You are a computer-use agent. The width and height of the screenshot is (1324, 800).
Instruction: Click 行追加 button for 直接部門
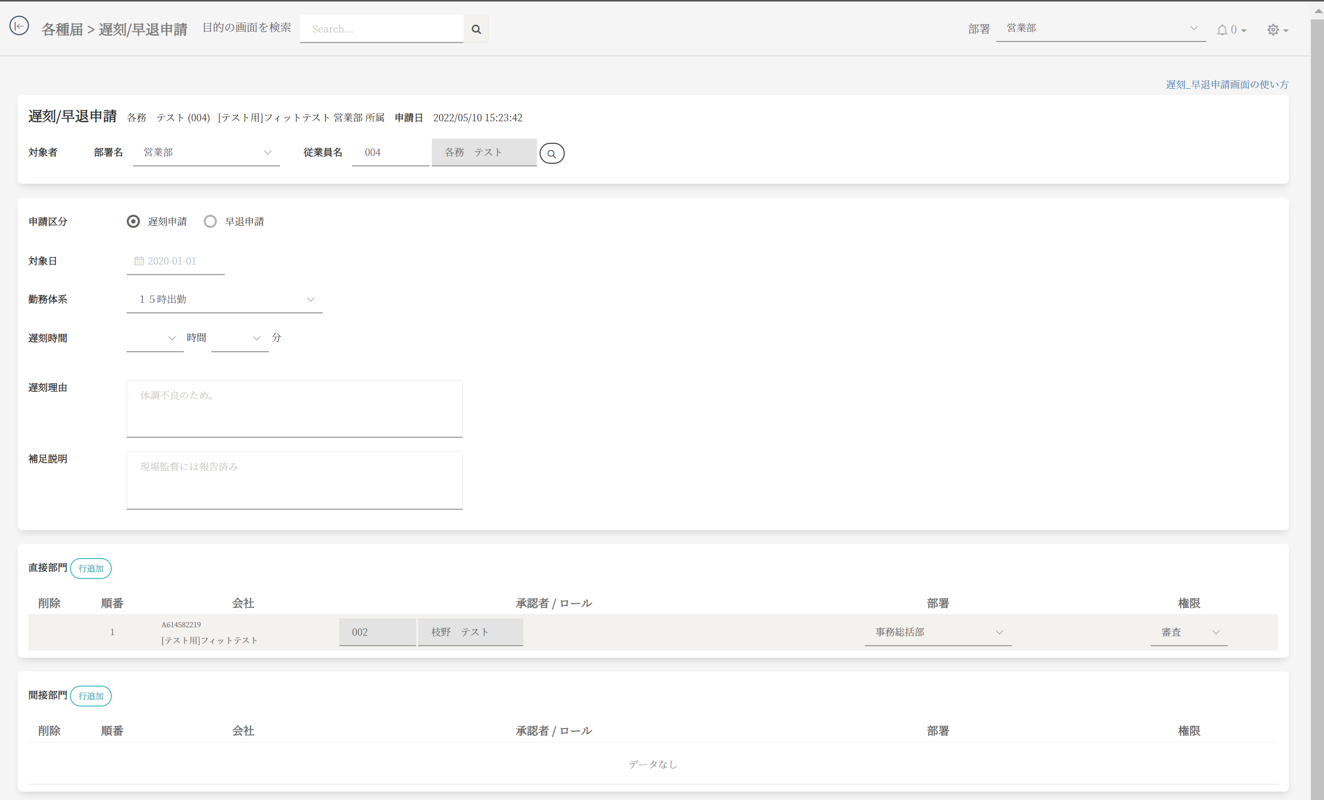click(91, 569)
